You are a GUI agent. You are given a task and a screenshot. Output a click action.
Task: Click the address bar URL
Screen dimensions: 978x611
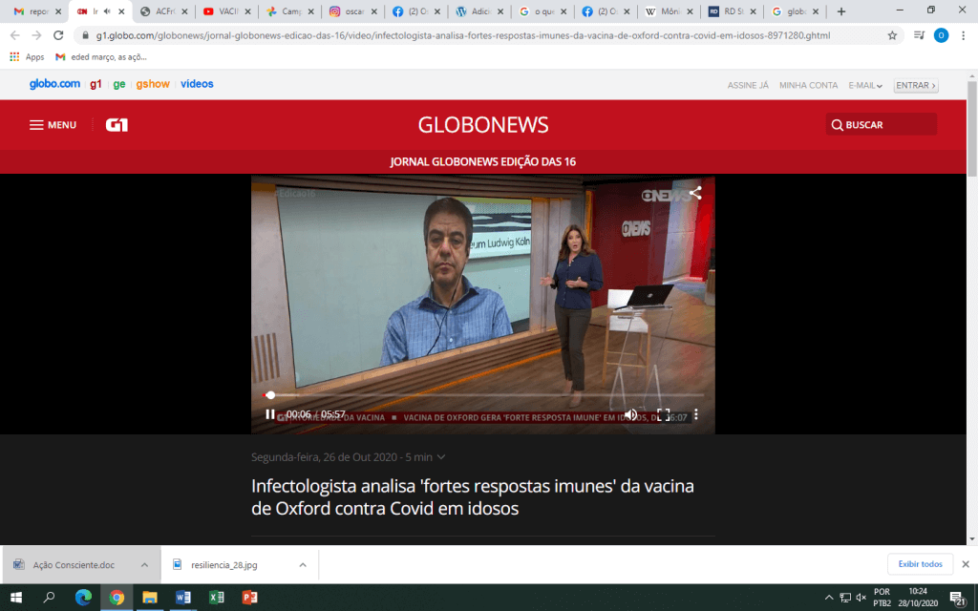(x=463, y=35)
